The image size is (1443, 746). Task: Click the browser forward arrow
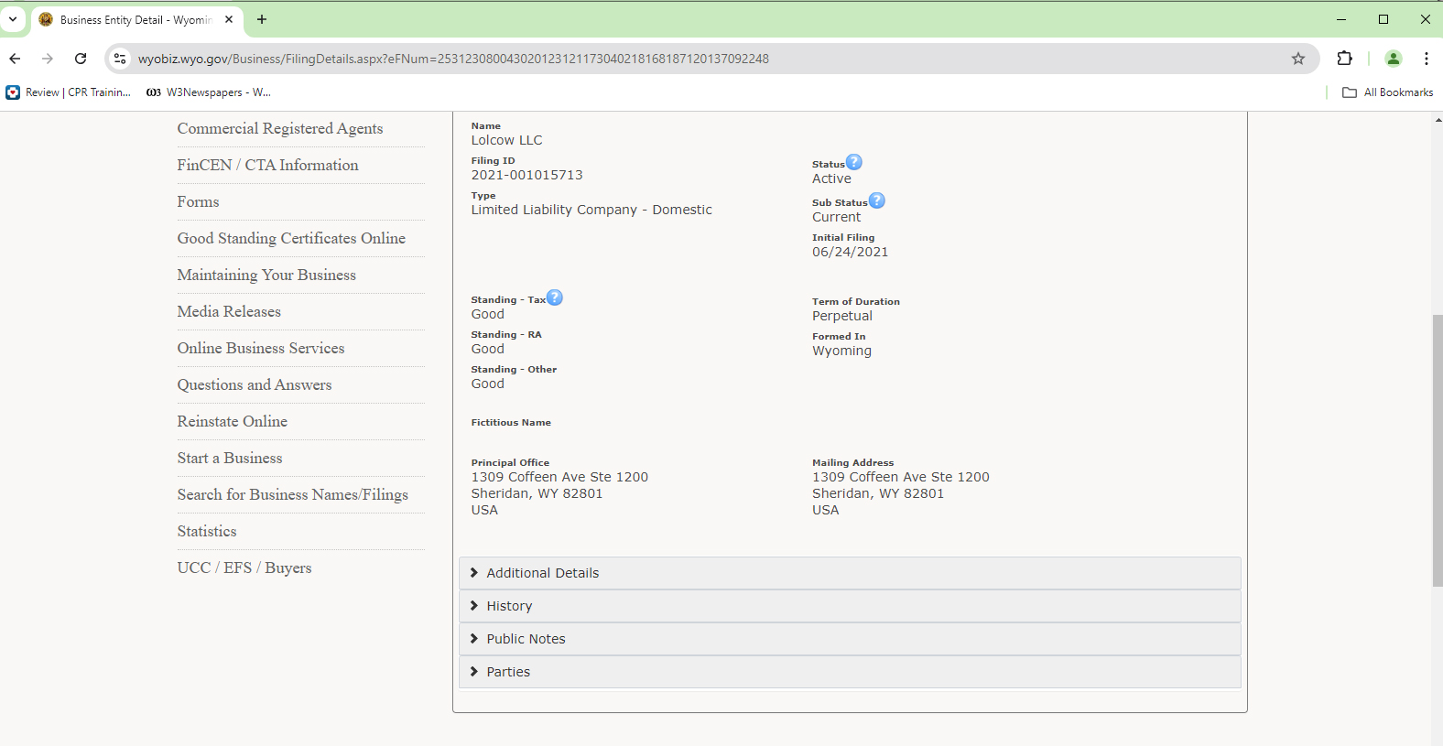click(48, 59)
